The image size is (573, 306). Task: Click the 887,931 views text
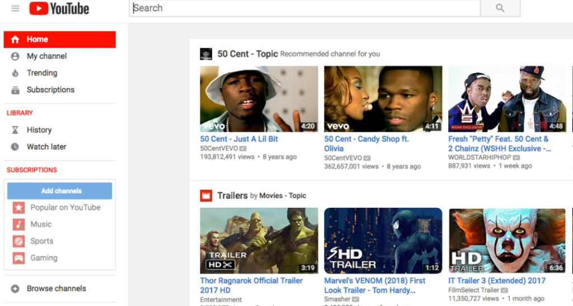pos(469,166)
